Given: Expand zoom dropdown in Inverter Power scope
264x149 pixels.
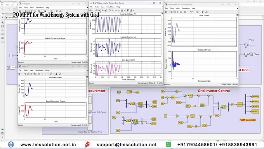Looking at the screenshot, I should coord(194,12).
